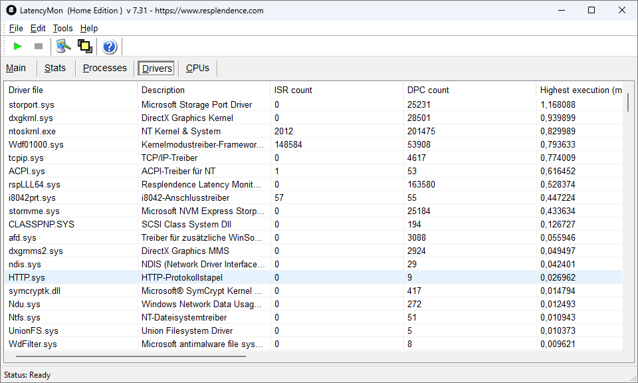Screen dimensions: 638x383
Task: Click the horizontal scrollbar of the driver list
Action: pyautogui.click(x=126, y=356)
